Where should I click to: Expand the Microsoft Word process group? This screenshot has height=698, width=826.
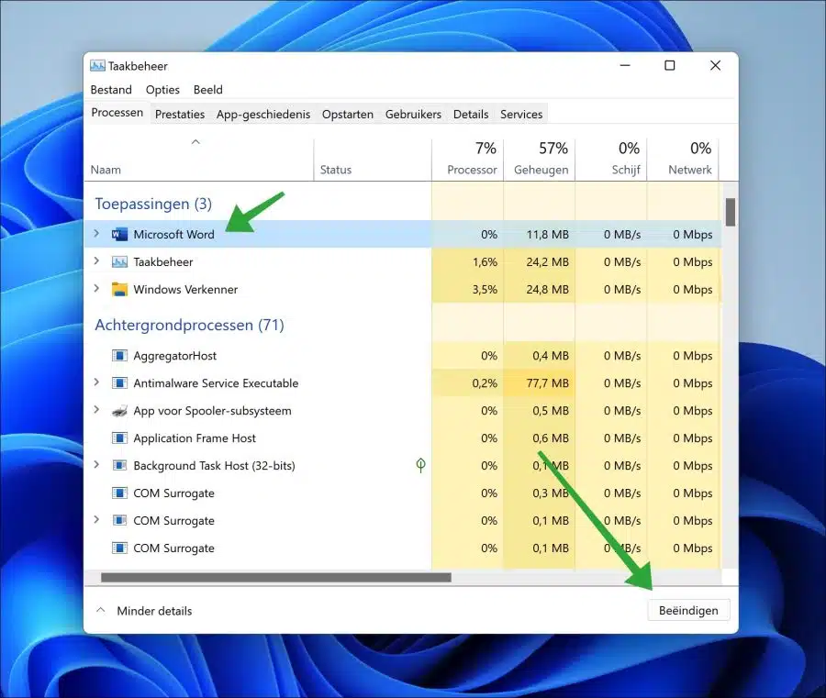point(96,233)
